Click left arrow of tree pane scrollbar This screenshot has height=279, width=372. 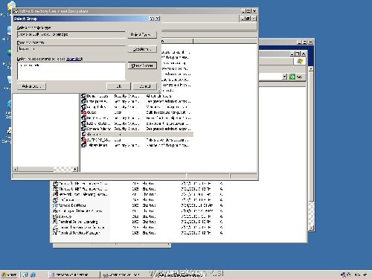(x=15, y=169)
